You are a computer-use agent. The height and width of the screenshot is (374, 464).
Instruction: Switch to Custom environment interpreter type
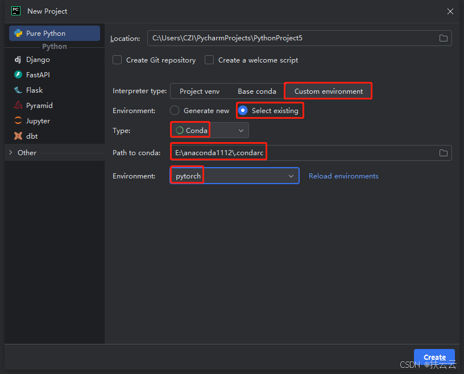[329, 91]
